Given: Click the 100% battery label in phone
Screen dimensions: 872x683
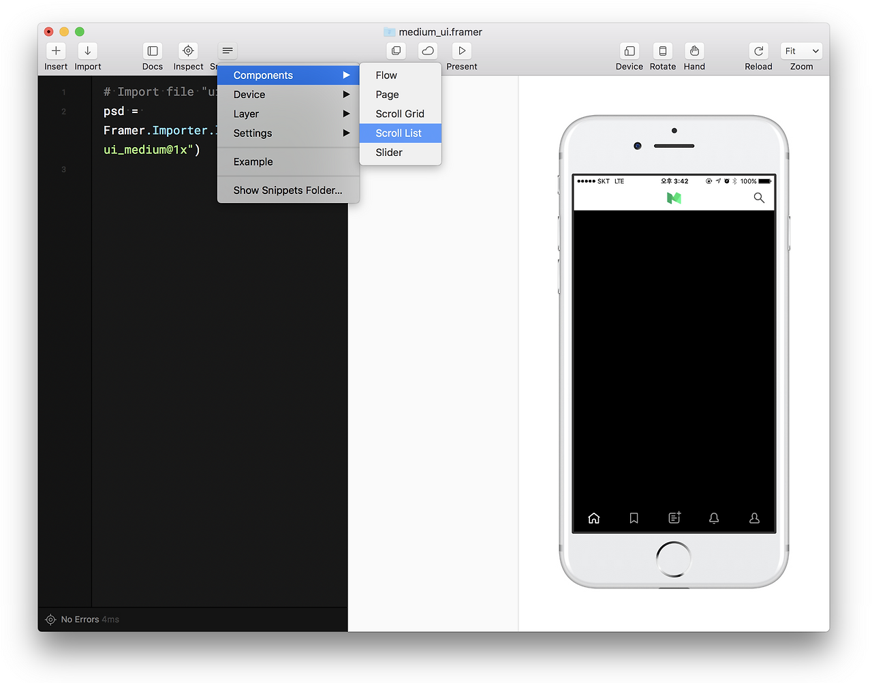Looking at the screenshot, I should pyautogui.click(x=748, y=181).
